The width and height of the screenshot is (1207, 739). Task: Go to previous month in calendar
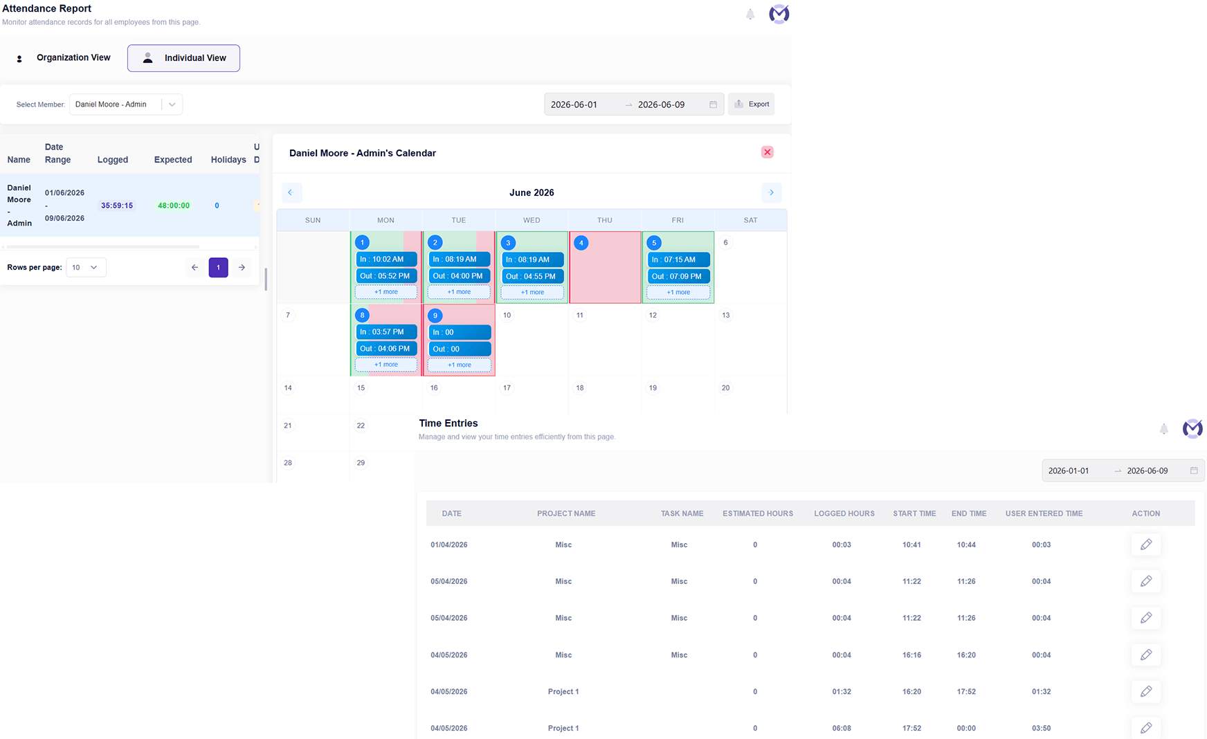tap(291, 192)
